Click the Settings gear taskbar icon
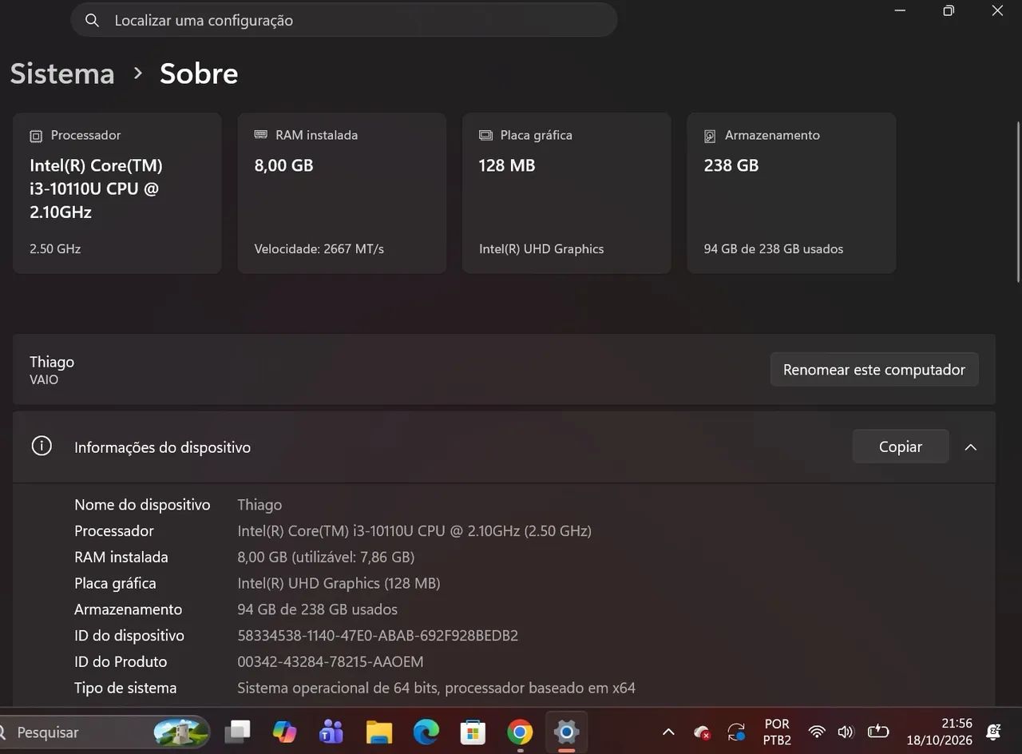This screenshot has width=1022, height=754. pyautogui.click(x=567, y=732)
